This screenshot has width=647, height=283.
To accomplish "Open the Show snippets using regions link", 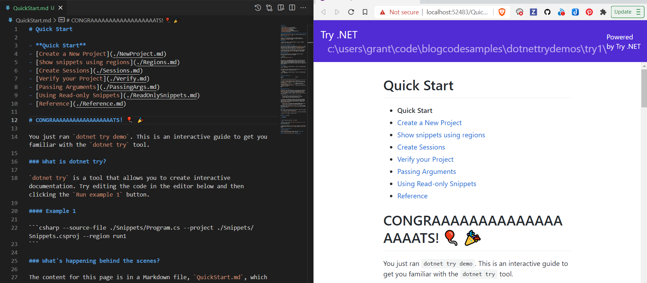I will [441, 135].
